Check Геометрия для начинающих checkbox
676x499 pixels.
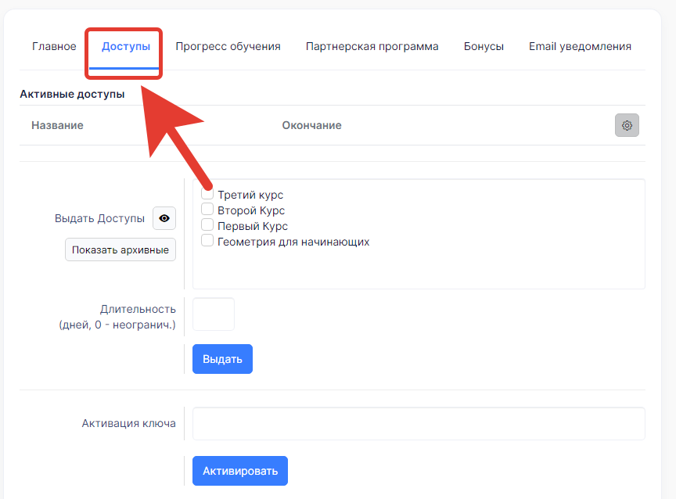[x=207, y=240]
